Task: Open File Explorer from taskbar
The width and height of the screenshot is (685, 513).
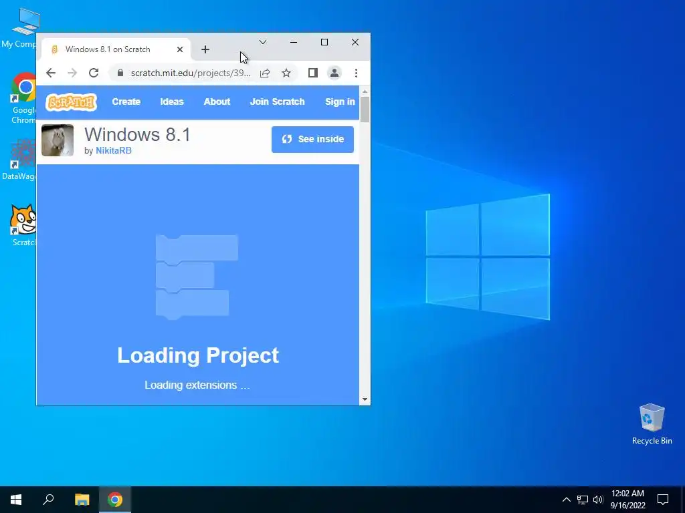Action: click(82, 500)
